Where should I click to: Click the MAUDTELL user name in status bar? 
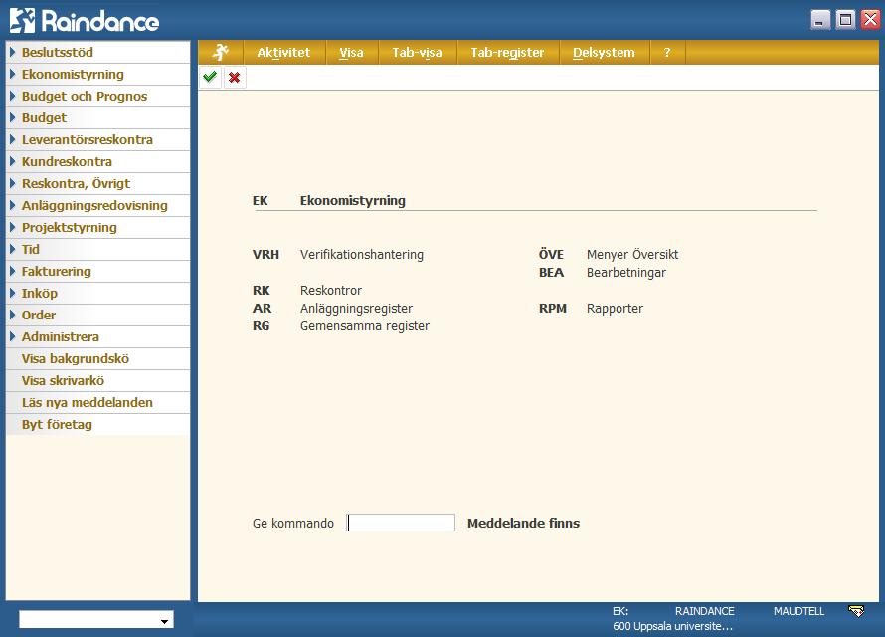coord(798,611)
